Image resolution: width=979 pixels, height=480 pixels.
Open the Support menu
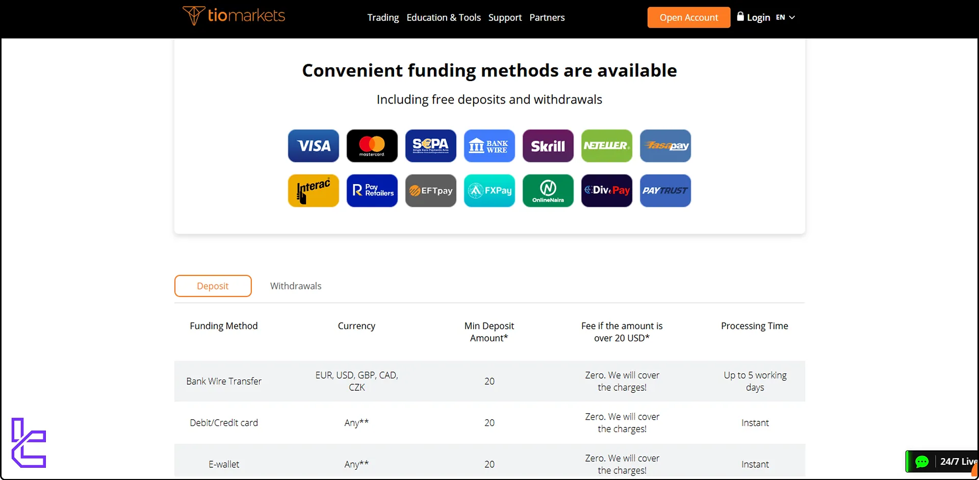(x=505, y=17)
